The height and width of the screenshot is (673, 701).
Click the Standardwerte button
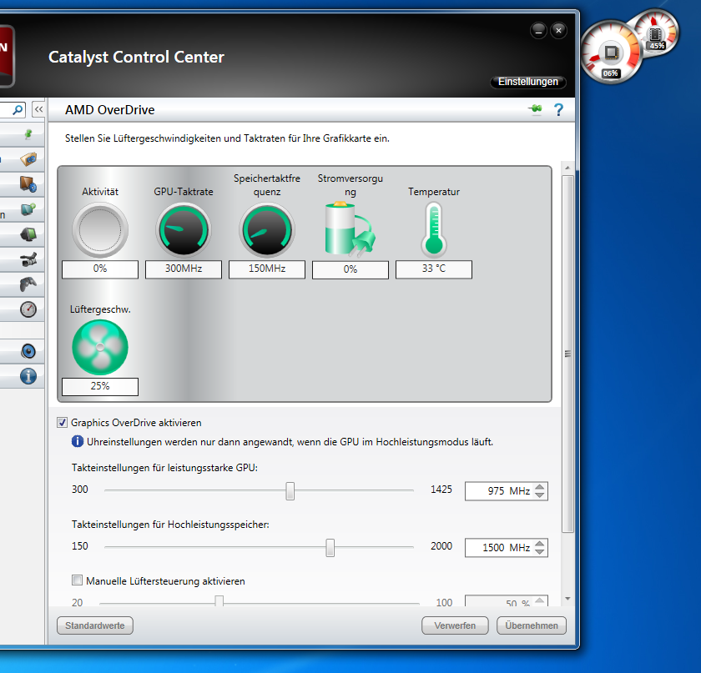tap(95, 625)
